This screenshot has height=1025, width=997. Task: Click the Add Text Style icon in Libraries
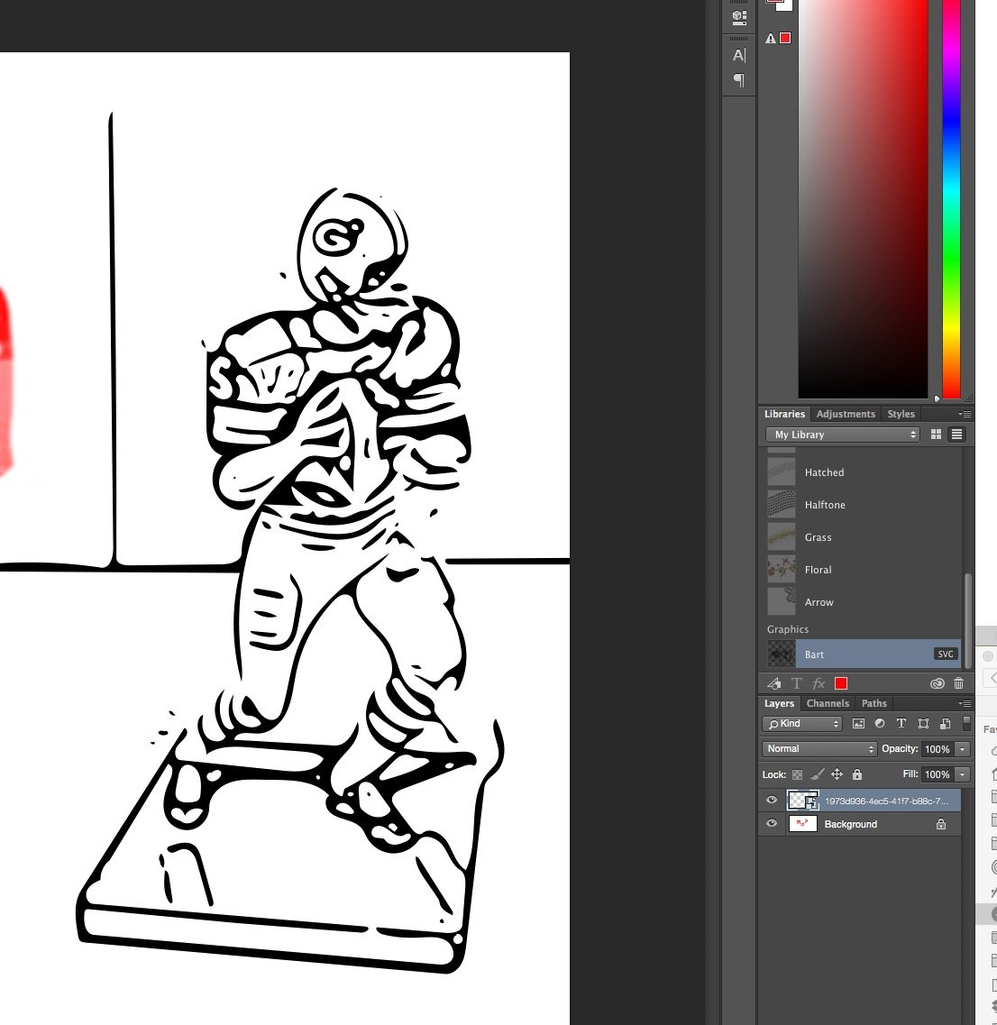point(796,683)
